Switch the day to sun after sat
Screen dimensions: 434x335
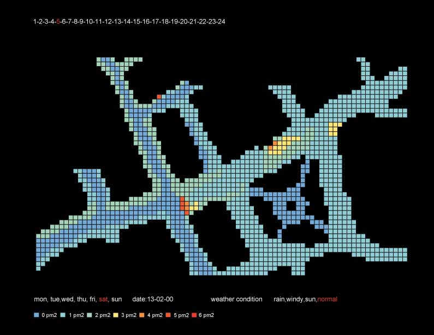116,299
